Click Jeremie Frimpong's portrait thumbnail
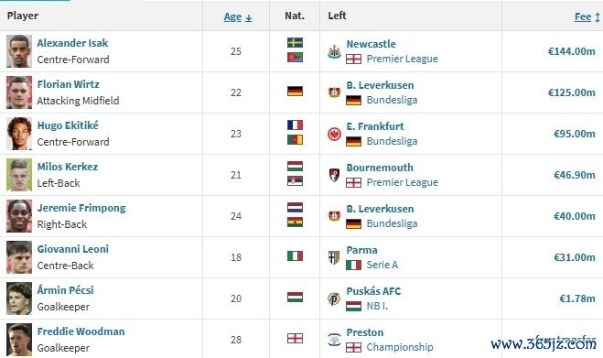Image resolution: width=603 pixels, height=358 pixels. click(19, 216)
